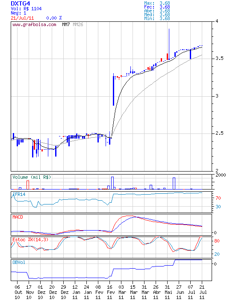Click the tallest volume bar near 16 Fev
This screenshot has width=233, height=308.
pyautogui.click(x=112, y=183)
